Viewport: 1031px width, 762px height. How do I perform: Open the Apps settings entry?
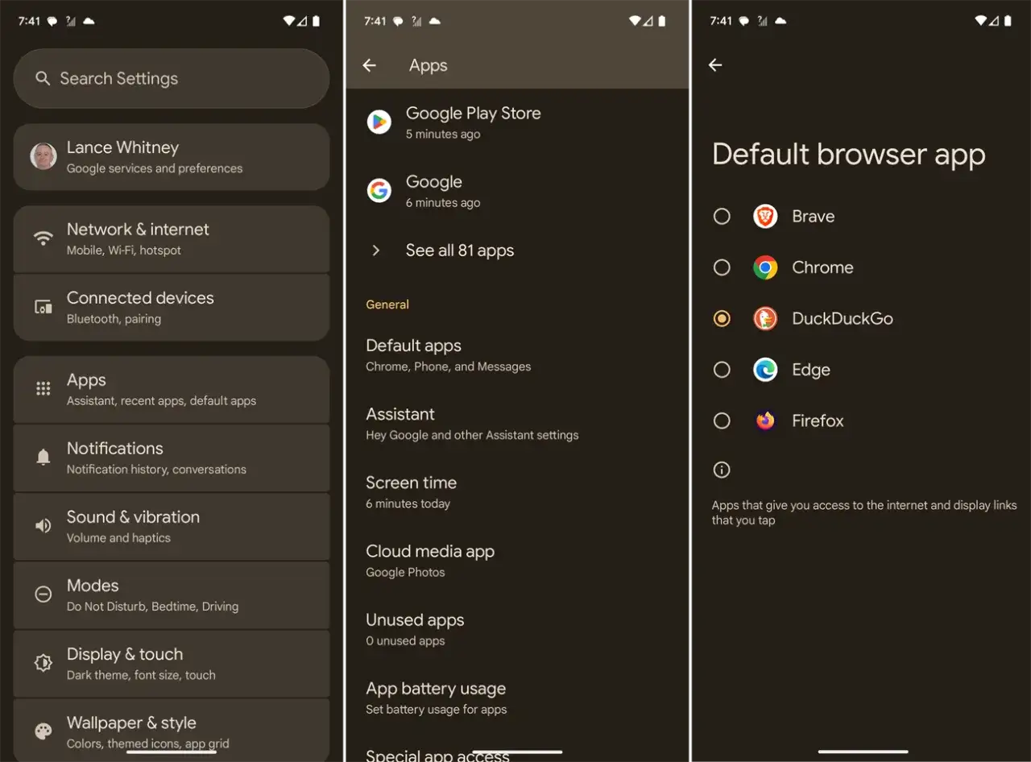coord(172,389)
